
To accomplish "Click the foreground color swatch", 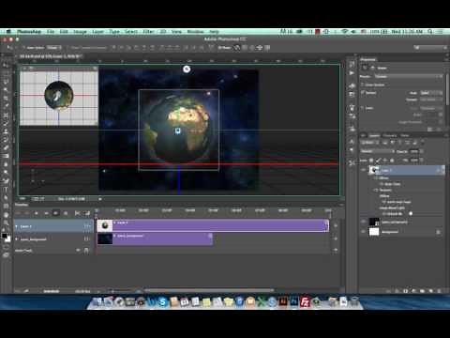I will pyautogui.click(x=5, y=236).
